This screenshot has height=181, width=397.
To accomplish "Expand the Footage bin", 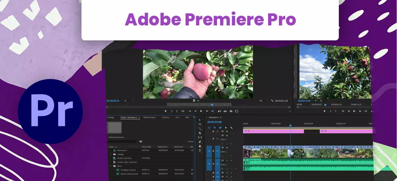I will [x=111, y=154].
